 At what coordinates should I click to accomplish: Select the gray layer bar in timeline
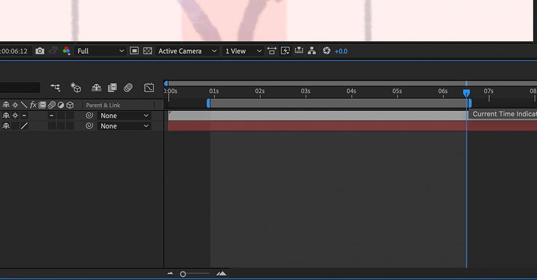[318, 115]
